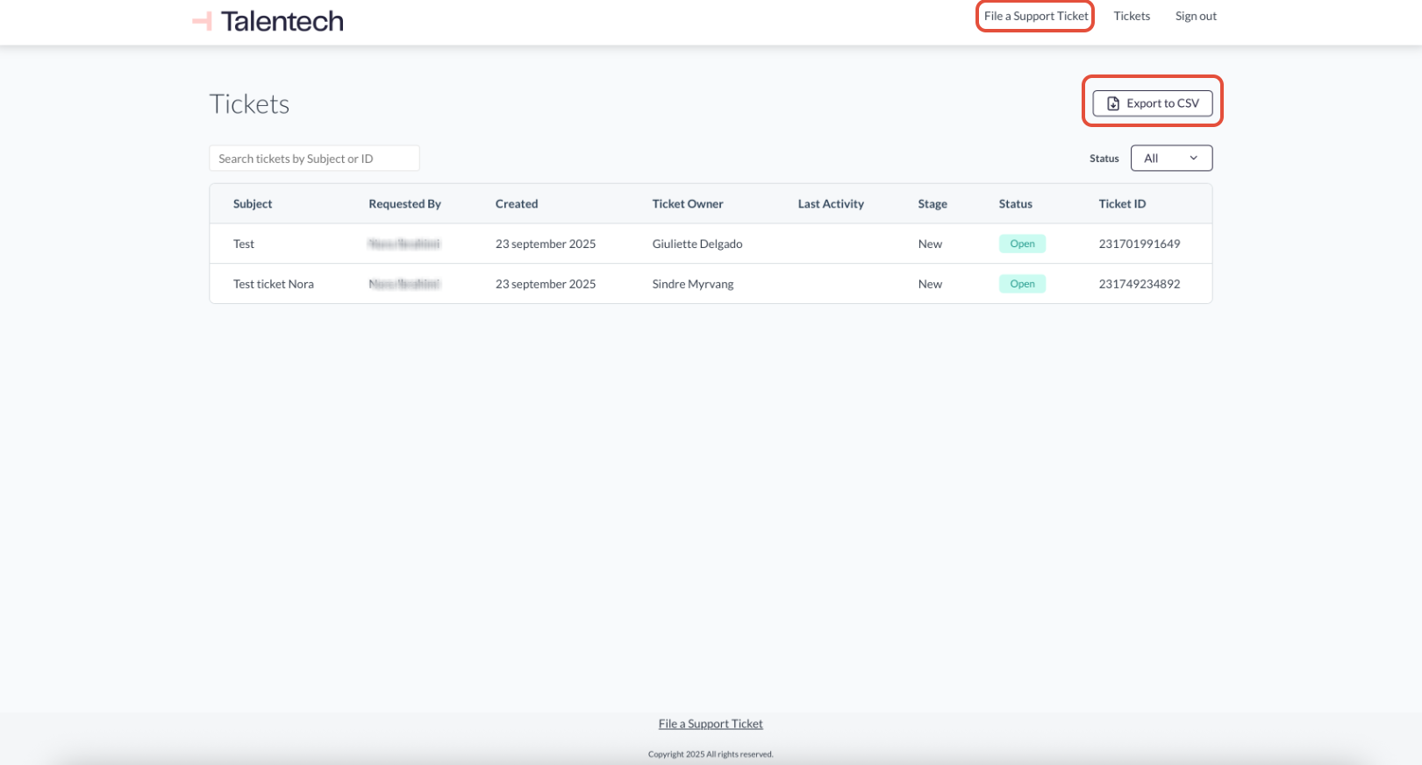Image resolution: width=1422 pixels, height=765 pixels.
Task: Click ticket ID 231701991649
Action: click(x=1140, y=244)
